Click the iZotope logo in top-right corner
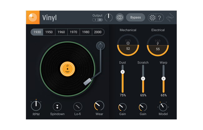 (171, 17)
